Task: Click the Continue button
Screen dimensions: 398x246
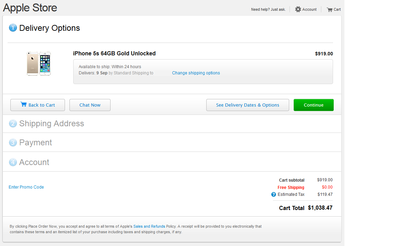Action: 313,105
